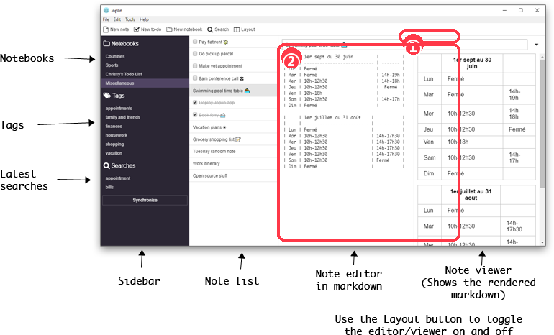
Task: Click the viewer scrollbar down arrow
Action: [x=542, y=242]
